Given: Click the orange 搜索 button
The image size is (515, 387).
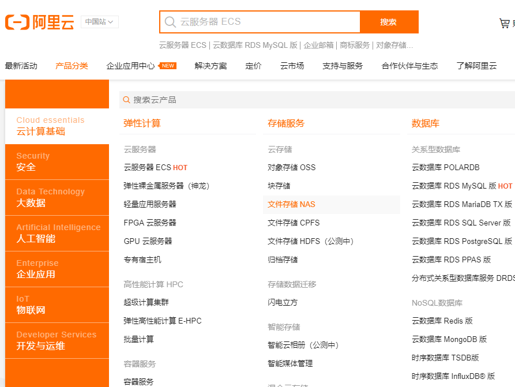Looking at the screenshot, I should (389, 22).
